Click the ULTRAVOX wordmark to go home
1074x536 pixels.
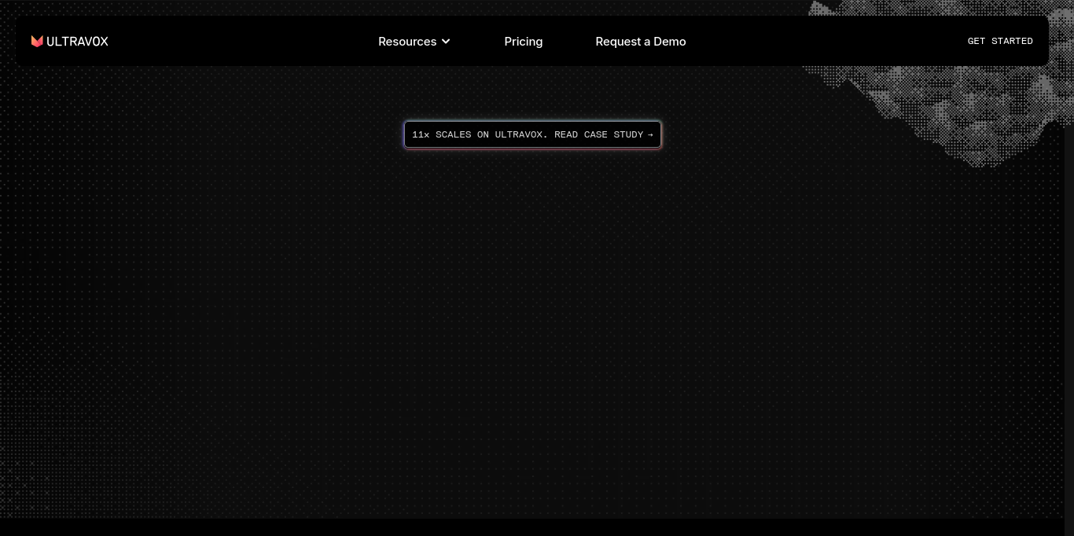tap(77, 42)
